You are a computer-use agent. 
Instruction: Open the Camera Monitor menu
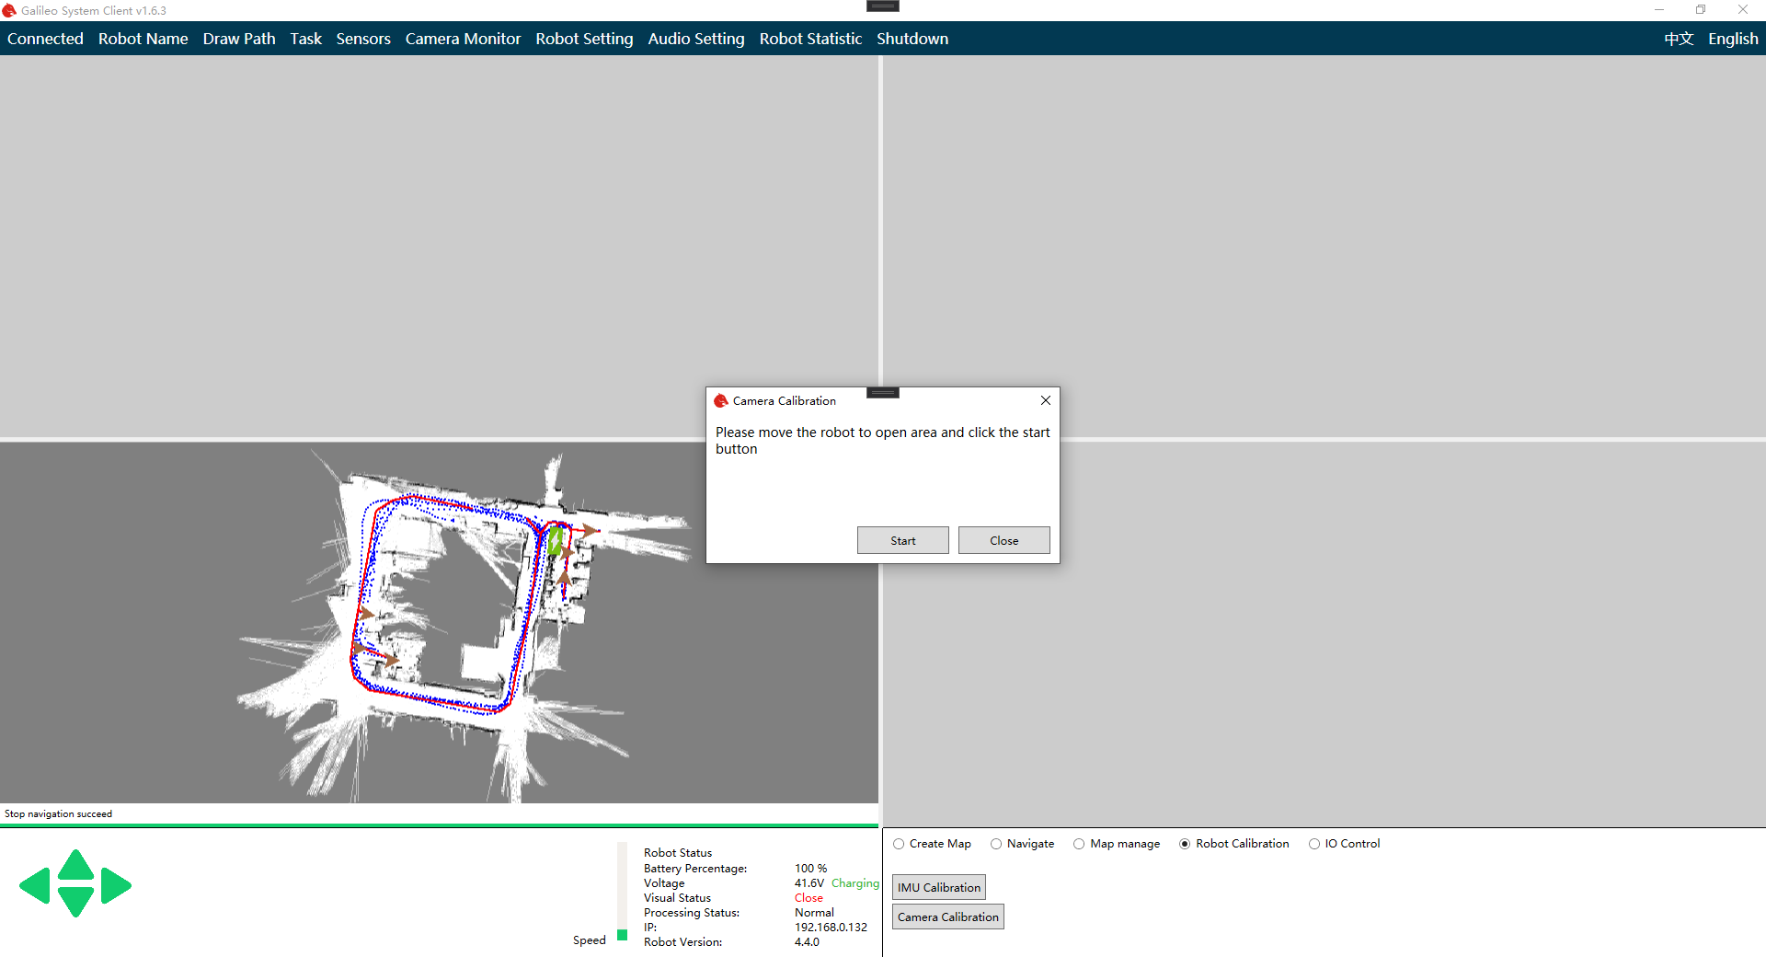tap(463, 39)
